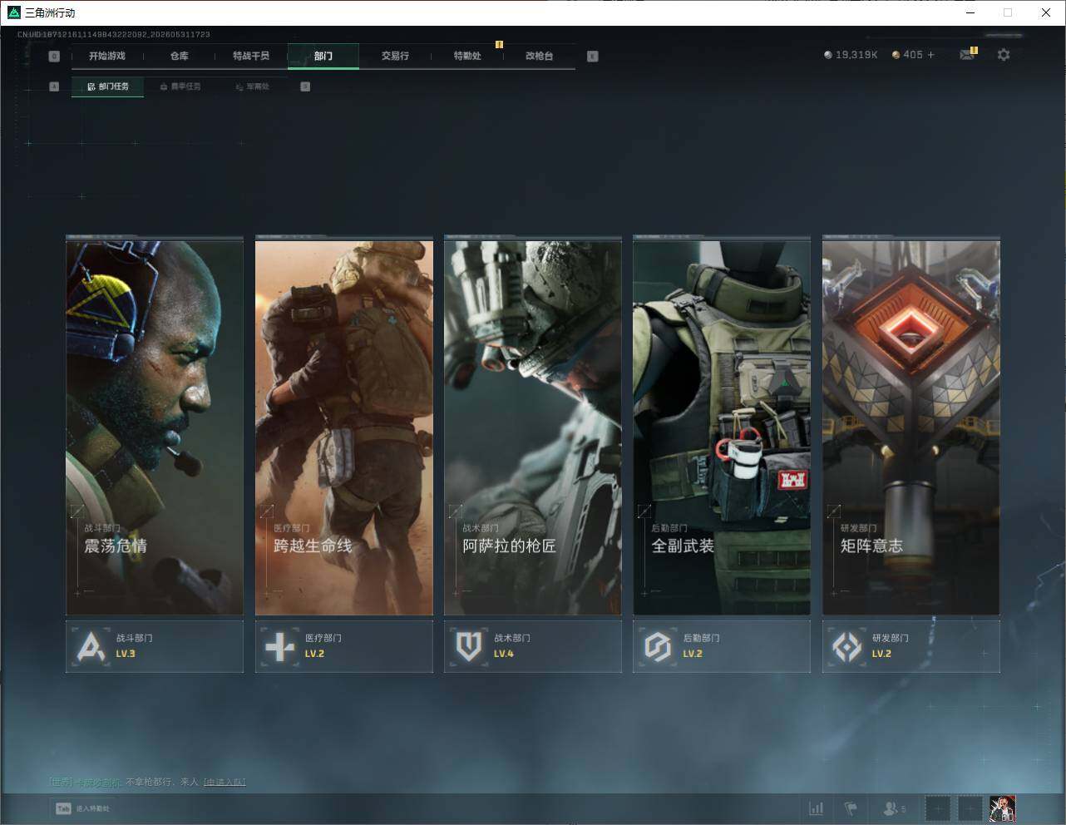The height and width of the screenshot is (825, 1066).
Task: Open the mail inbox envelope icon
Action: click(x=967, y=55)
